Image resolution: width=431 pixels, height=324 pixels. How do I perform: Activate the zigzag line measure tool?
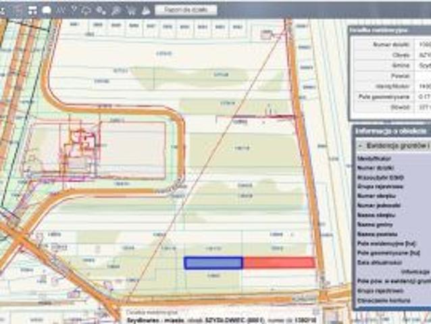61,10
